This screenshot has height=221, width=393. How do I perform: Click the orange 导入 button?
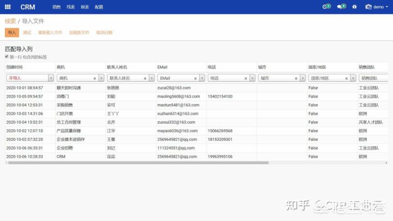click(x=11, y=33)
